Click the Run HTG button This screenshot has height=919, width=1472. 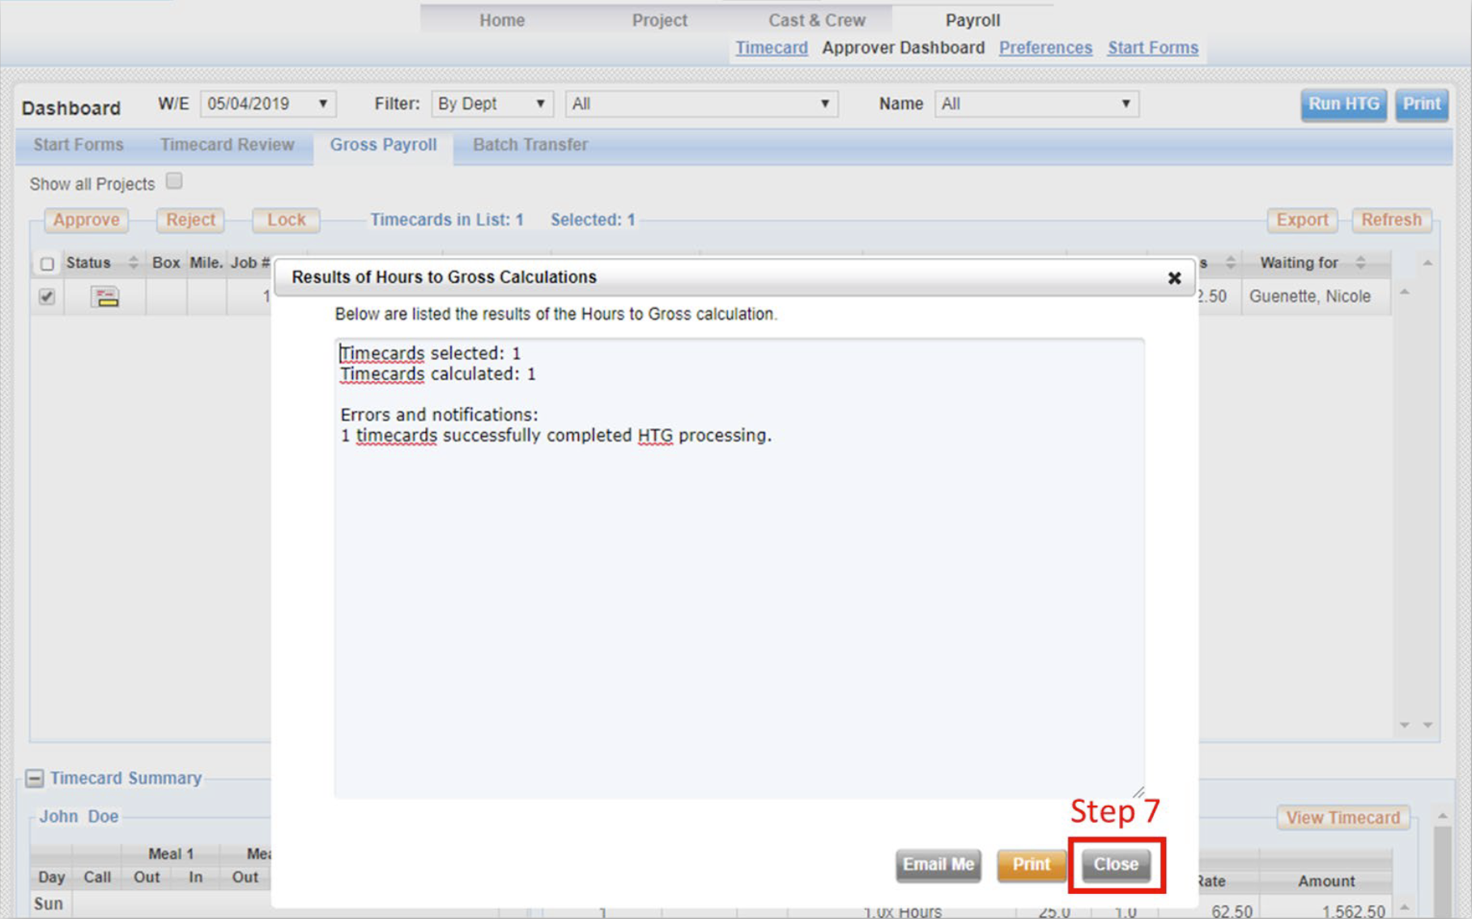pos(1344,104)
